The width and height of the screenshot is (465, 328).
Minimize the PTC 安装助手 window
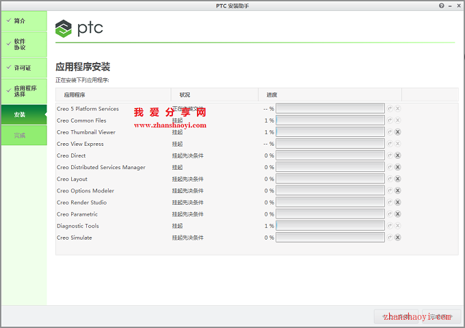coord(450,5)
